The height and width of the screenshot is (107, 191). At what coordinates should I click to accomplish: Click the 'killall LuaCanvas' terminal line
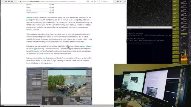pos(135,33)
